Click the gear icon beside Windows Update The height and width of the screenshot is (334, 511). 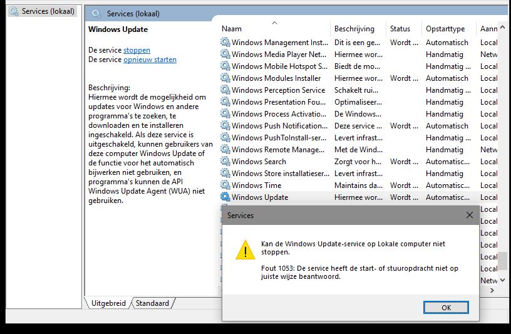[225, 197]
